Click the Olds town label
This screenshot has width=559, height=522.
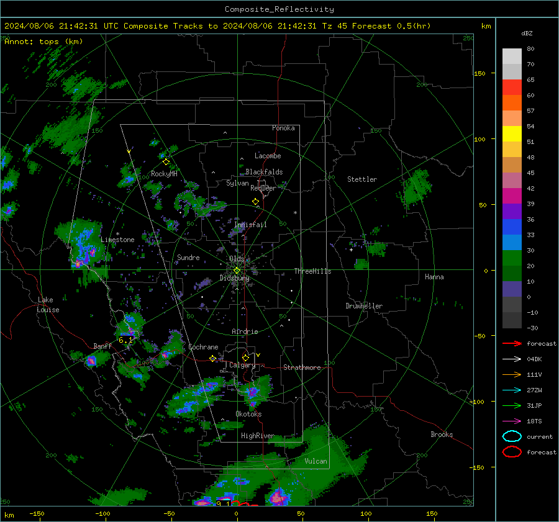237,258
